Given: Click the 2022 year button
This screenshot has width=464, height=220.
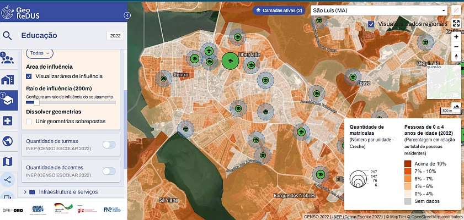Looking at the screenshot, I should [115, 36].
